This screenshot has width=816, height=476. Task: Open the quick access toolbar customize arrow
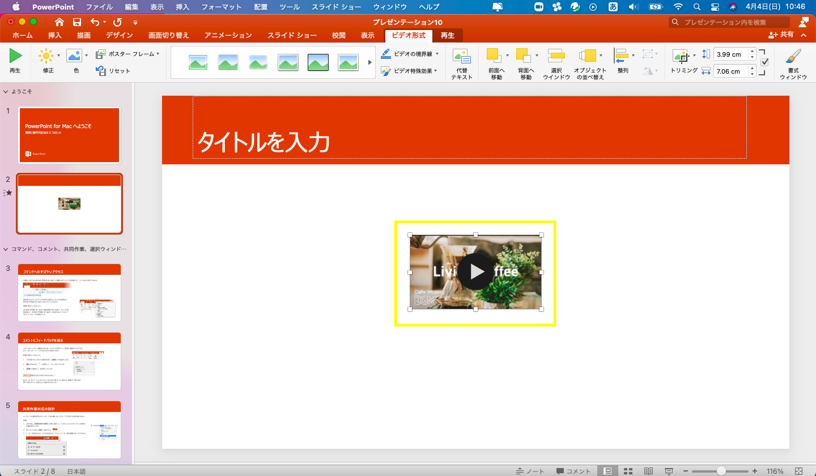coord(135,23)
